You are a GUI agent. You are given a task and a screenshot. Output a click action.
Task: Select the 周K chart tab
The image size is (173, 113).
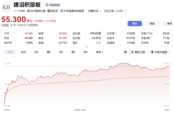(x=48, y=52)
